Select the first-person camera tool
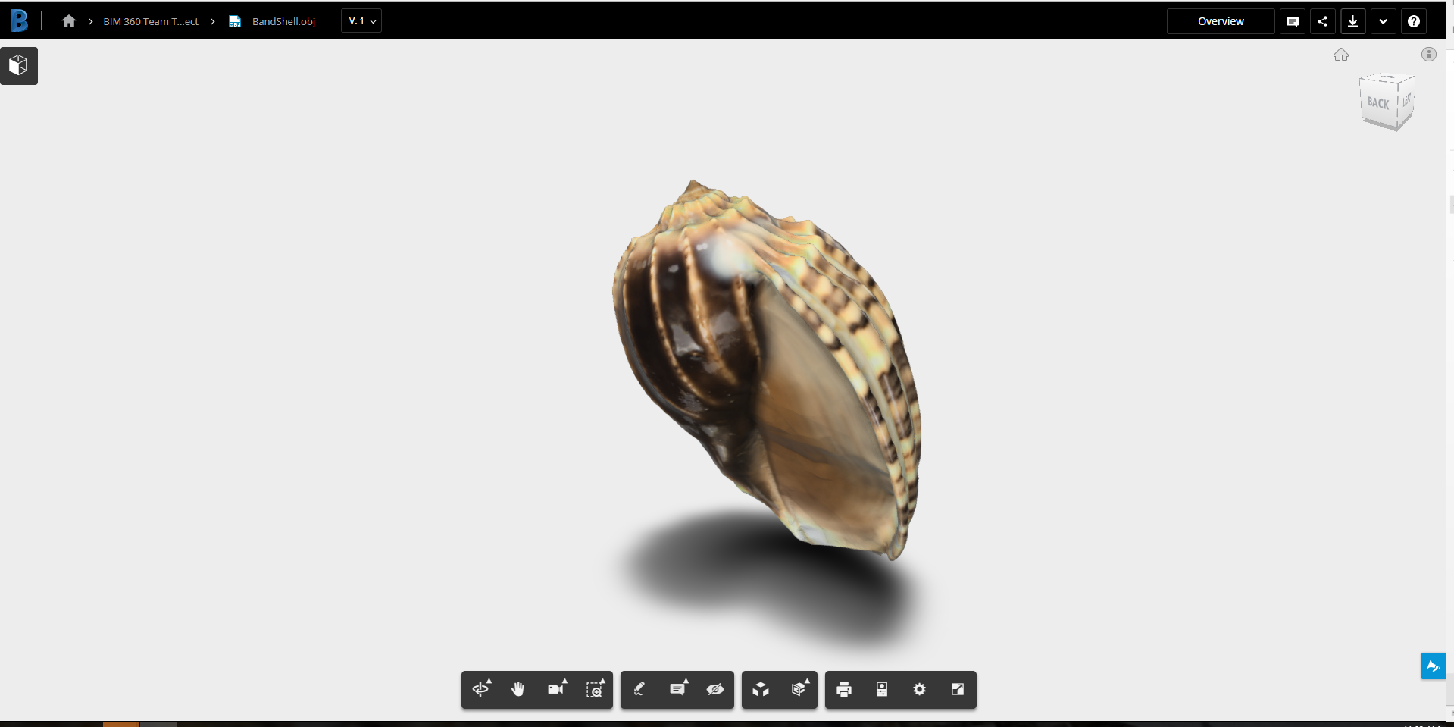 coord(555,690)
